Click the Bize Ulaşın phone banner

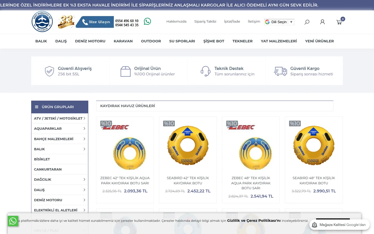click(95, 22)
